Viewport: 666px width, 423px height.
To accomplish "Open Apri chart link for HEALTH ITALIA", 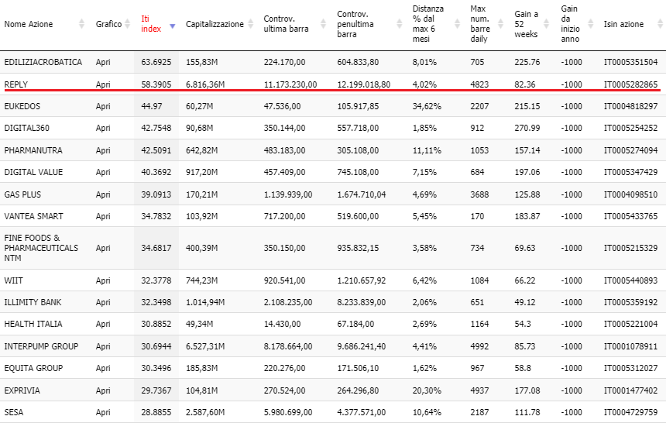I will click(103, 324).
